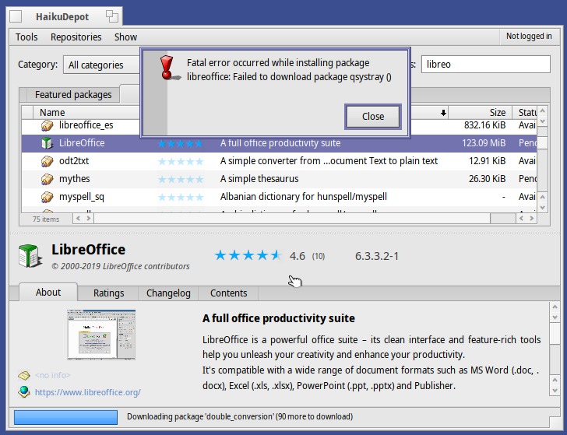567x435 pixels.
Task: Select the myspell_sq package name
Action: pyautogui.click(x=81, y=197)
